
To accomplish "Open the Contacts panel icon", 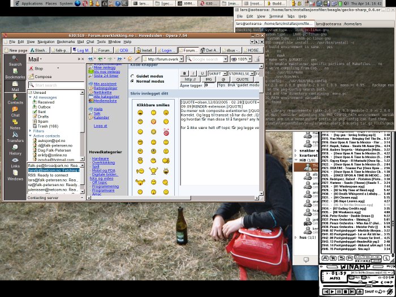I will 15,98.
